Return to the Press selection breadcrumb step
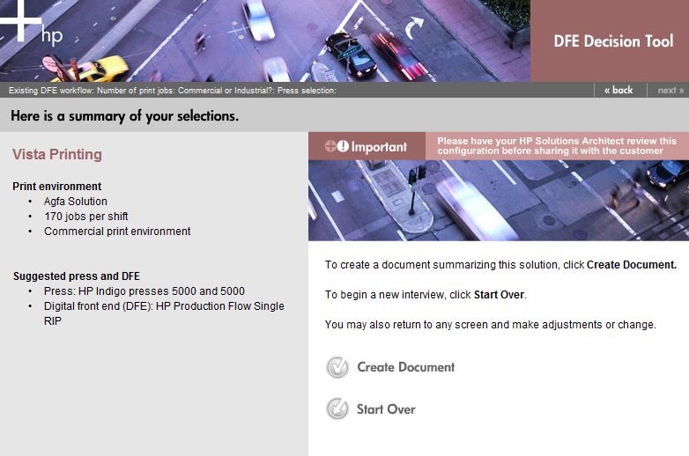This screenshot has width=689, height=456. (x=306, y=91)
